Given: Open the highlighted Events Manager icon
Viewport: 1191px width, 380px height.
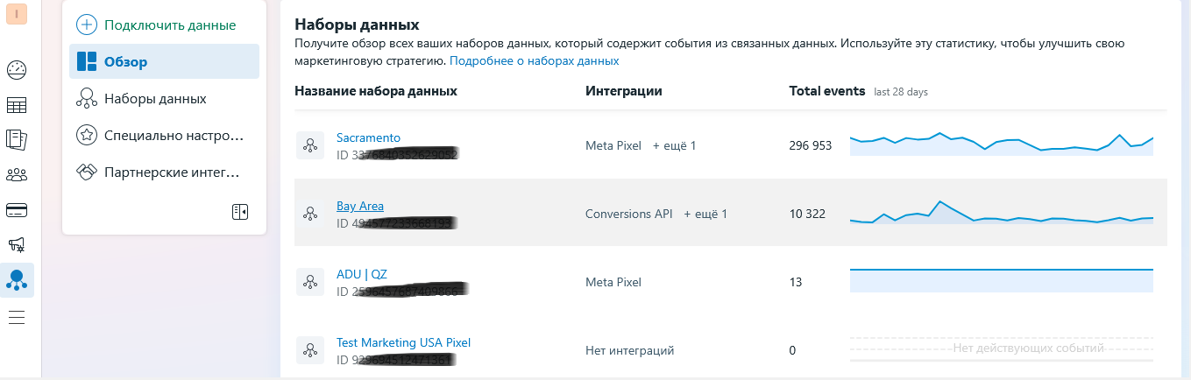Looking at the screenshot, I should 17,280.
